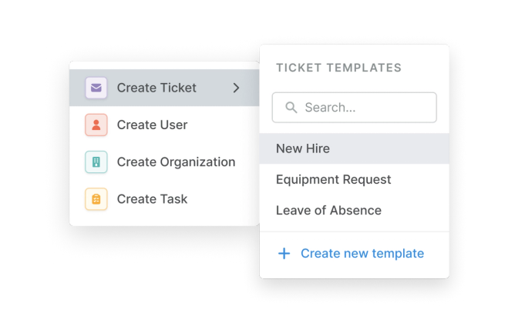
Task: Focus the template Search input field
Action: point(362,108)
